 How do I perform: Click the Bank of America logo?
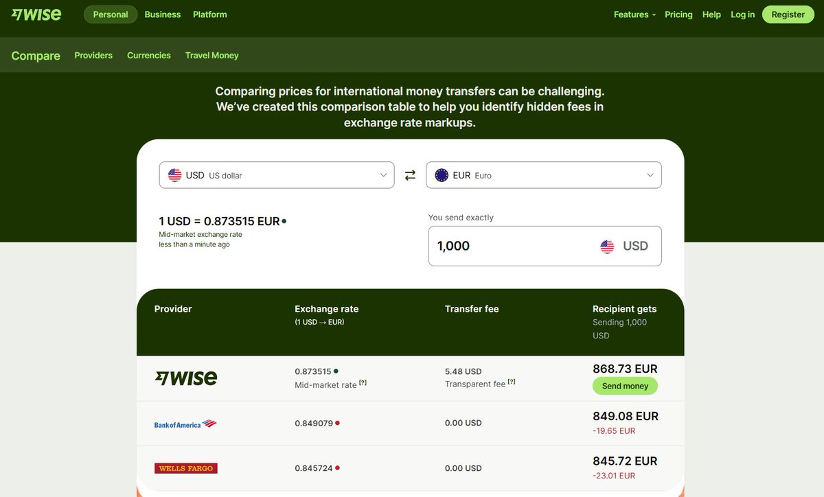(x=185, y=424)
